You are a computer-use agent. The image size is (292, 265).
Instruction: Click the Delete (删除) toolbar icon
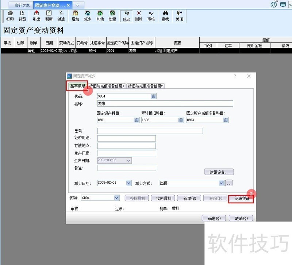[x=139, y=16]
